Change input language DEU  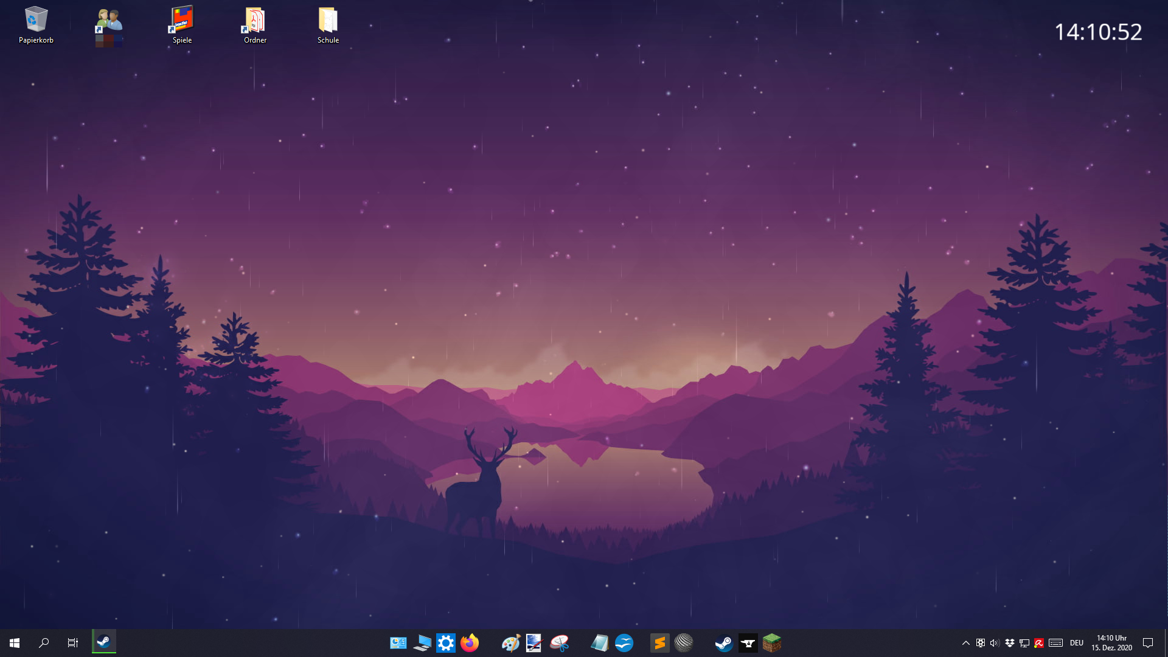tap(1077, 643)
